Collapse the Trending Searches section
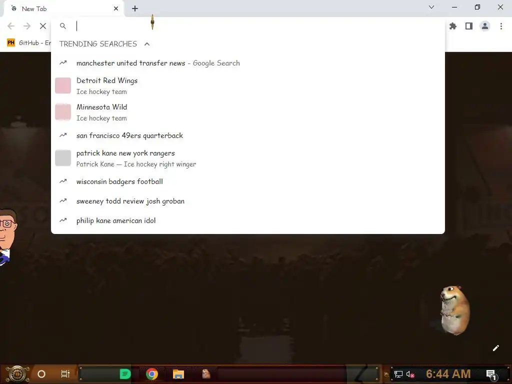The width and height of the screenshot is (512, 384). 147,44
